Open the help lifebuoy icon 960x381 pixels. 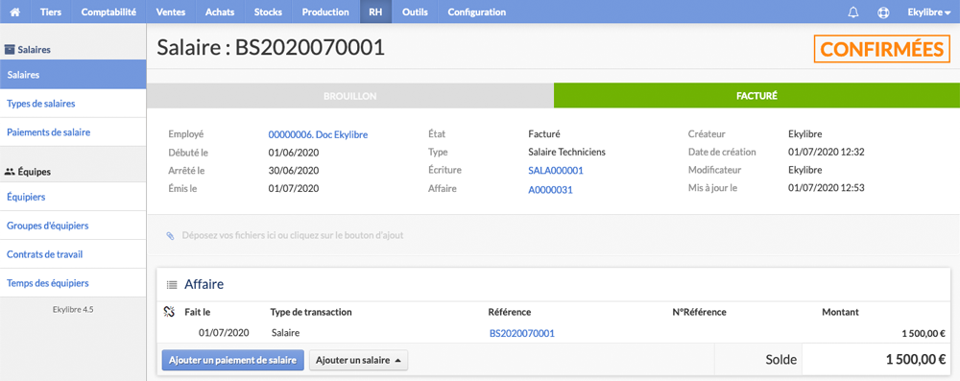(883, 12)
